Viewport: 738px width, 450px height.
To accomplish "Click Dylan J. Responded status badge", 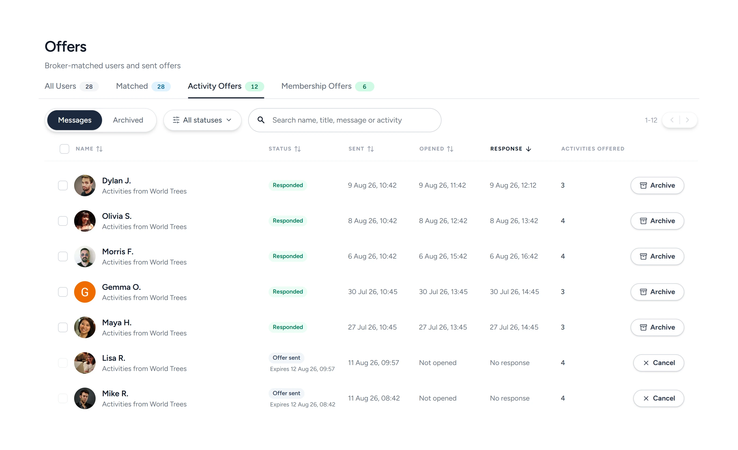I will point(288,185).
